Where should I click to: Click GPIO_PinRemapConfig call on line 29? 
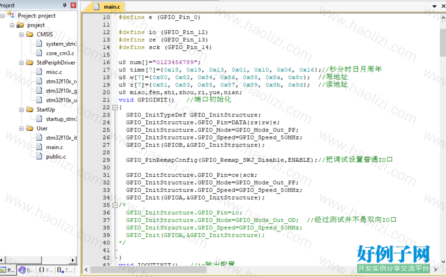[222, 160]
